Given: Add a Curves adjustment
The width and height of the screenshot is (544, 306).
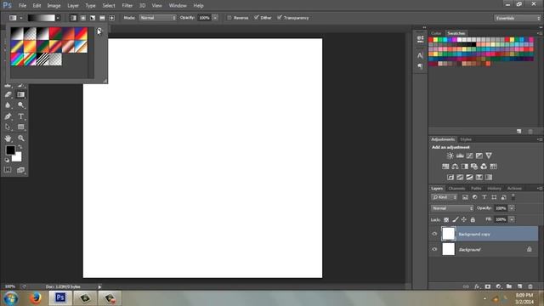Looking at the screenshot, I should [x=469, y=156].
